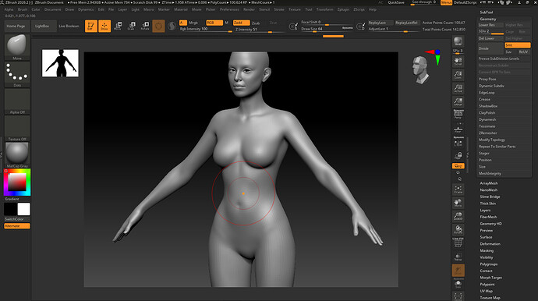The width and height of the screenshot is (538, 301).
Task: Click the Del Lower button
Action: click(x=491, y=38)
